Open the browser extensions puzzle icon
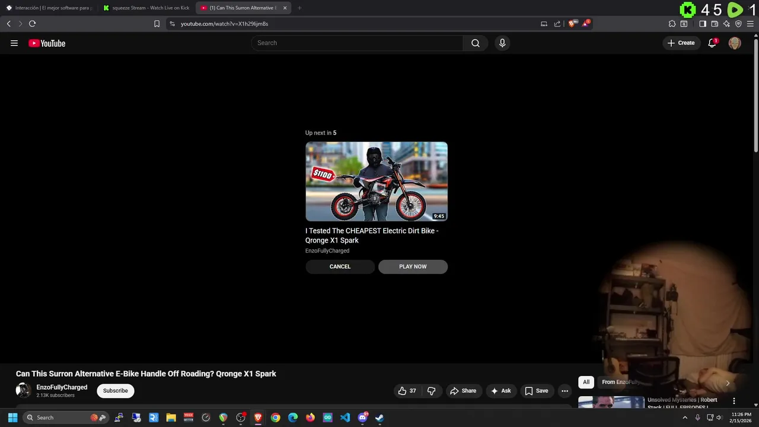The image size is (759, 427). coord(672,24)
